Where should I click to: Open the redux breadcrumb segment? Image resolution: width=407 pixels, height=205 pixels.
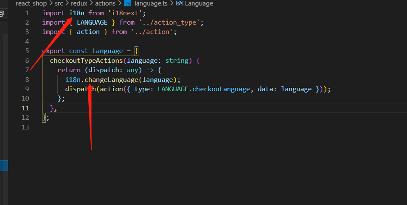coord(79,3)
